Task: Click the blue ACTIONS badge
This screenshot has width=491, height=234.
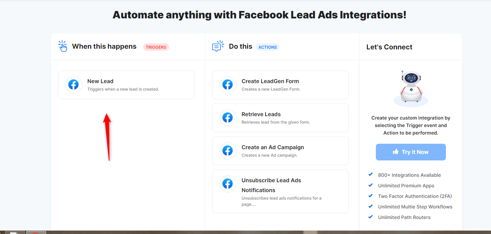Action: tap(268, 47)
